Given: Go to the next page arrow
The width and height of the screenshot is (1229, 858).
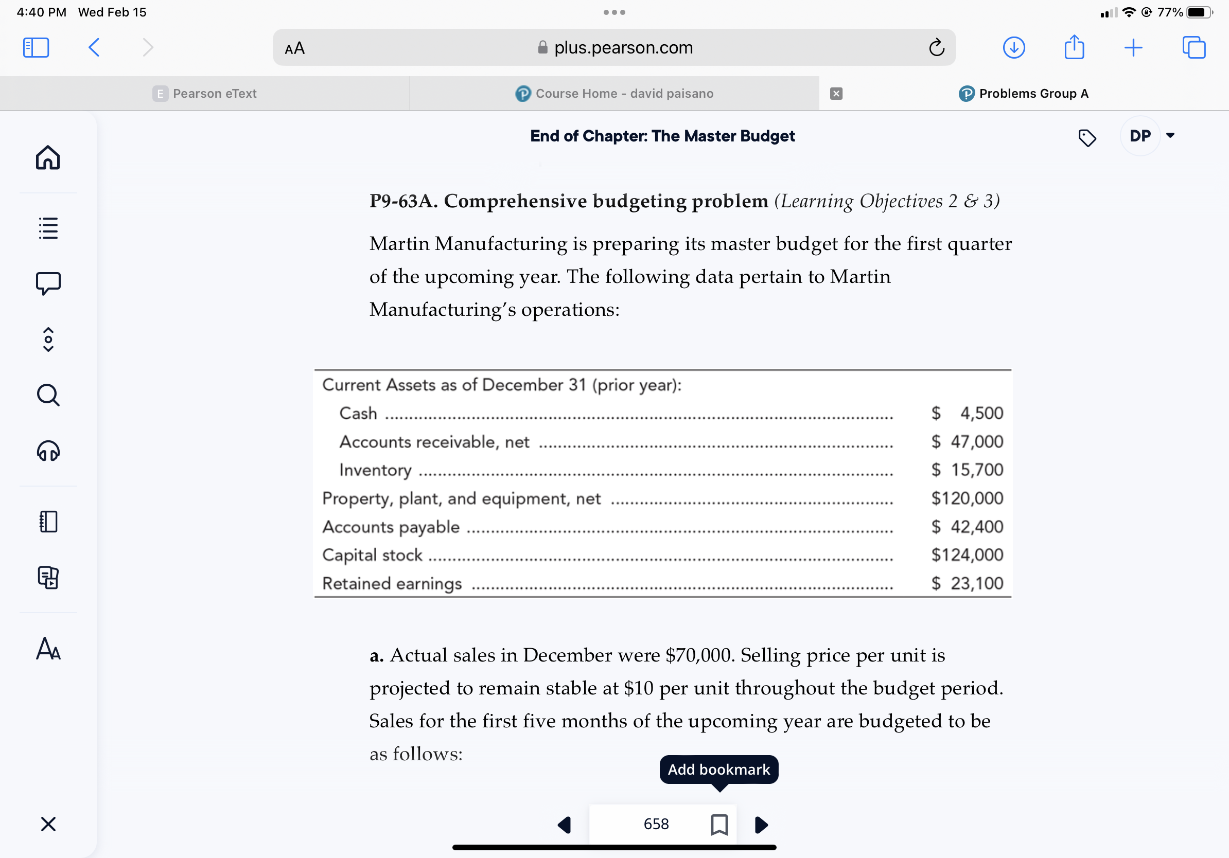Looking at the screenshot, I should [x=761, y=824].
